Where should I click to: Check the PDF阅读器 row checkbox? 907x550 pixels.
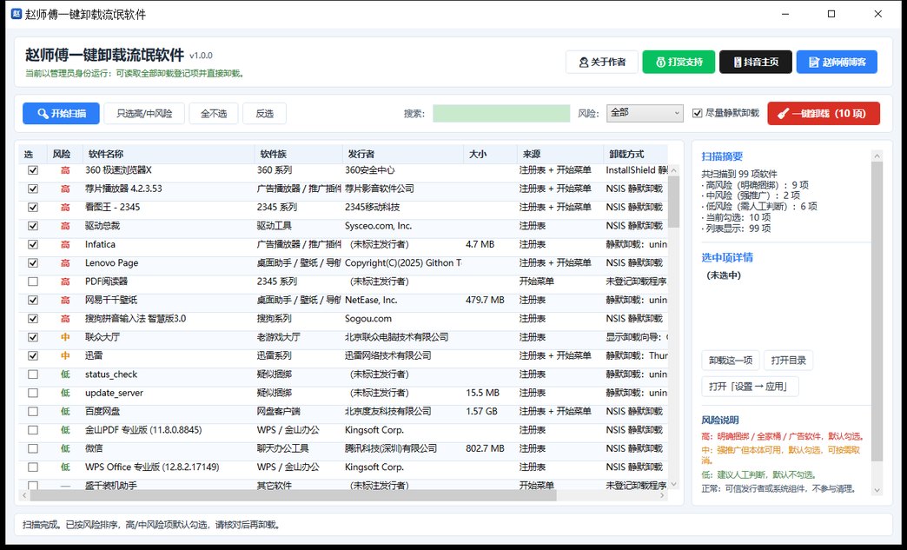33,282
